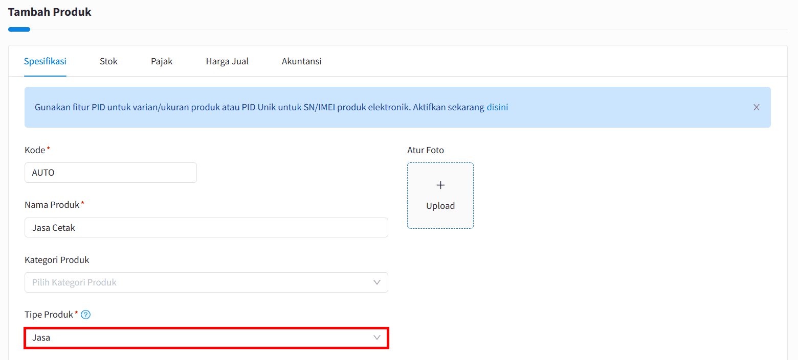
Task: Click the plus icon in the upload box
Action: click(x=440, y=185)
